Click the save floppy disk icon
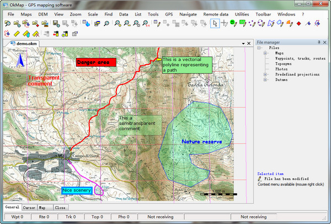This screenshot has width=331, height=224. 56,23
